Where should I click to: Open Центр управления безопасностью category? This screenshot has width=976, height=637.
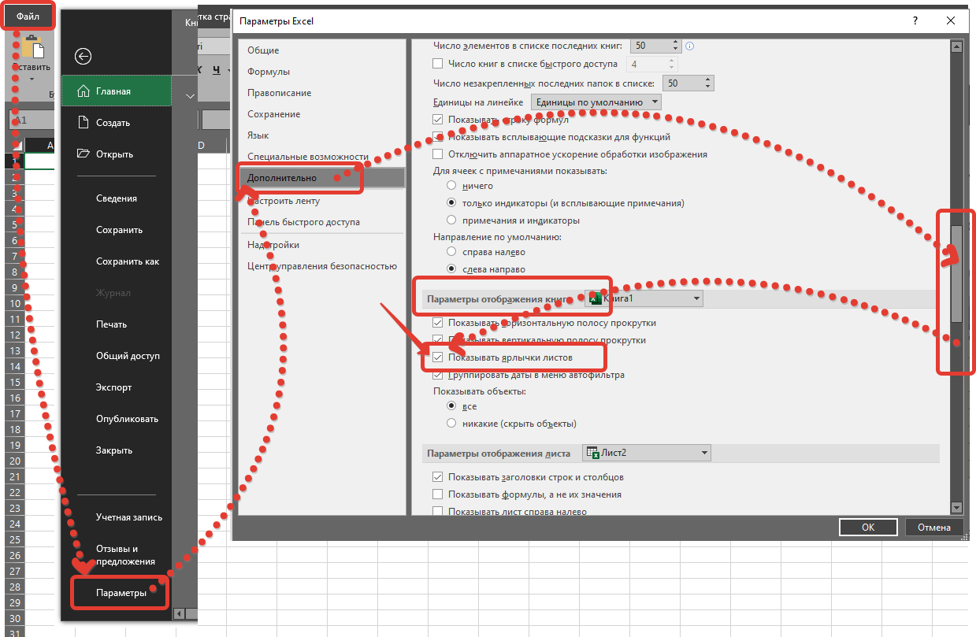pos(322,266)
